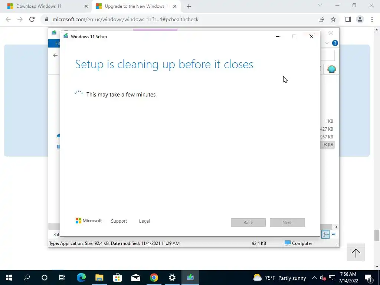Open File Explorer help icon
Image resolution: width=380 pixels, height=285 pixels.
(335, 43)
